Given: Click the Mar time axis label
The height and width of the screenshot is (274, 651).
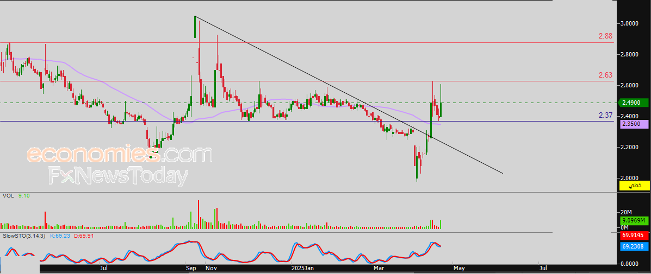Looking at the screenshot, I should click(x=378, y=269).
